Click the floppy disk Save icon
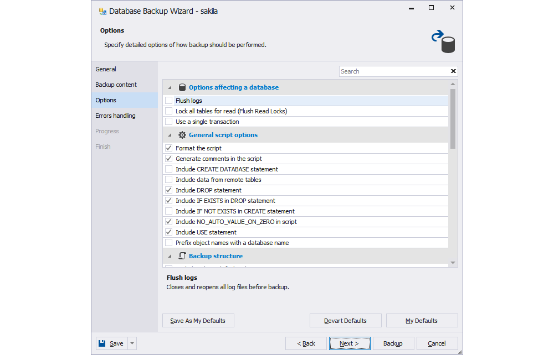The height and width of the screenshot is (355, 554). click(102, 343)
